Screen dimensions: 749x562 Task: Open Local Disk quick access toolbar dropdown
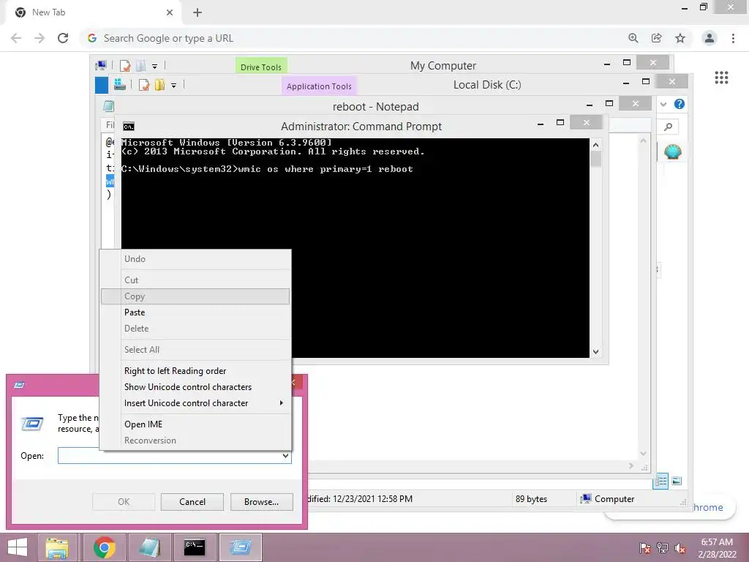pos(174,86)
